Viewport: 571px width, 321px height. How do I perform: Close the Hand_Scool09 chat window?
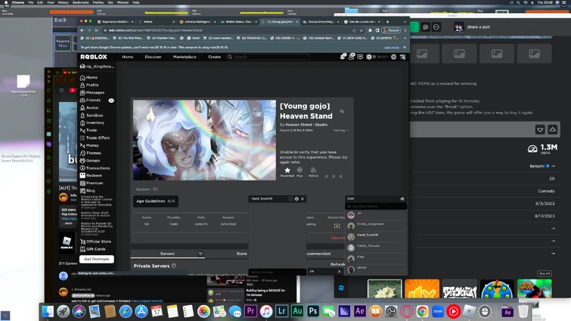pos(303,199)
